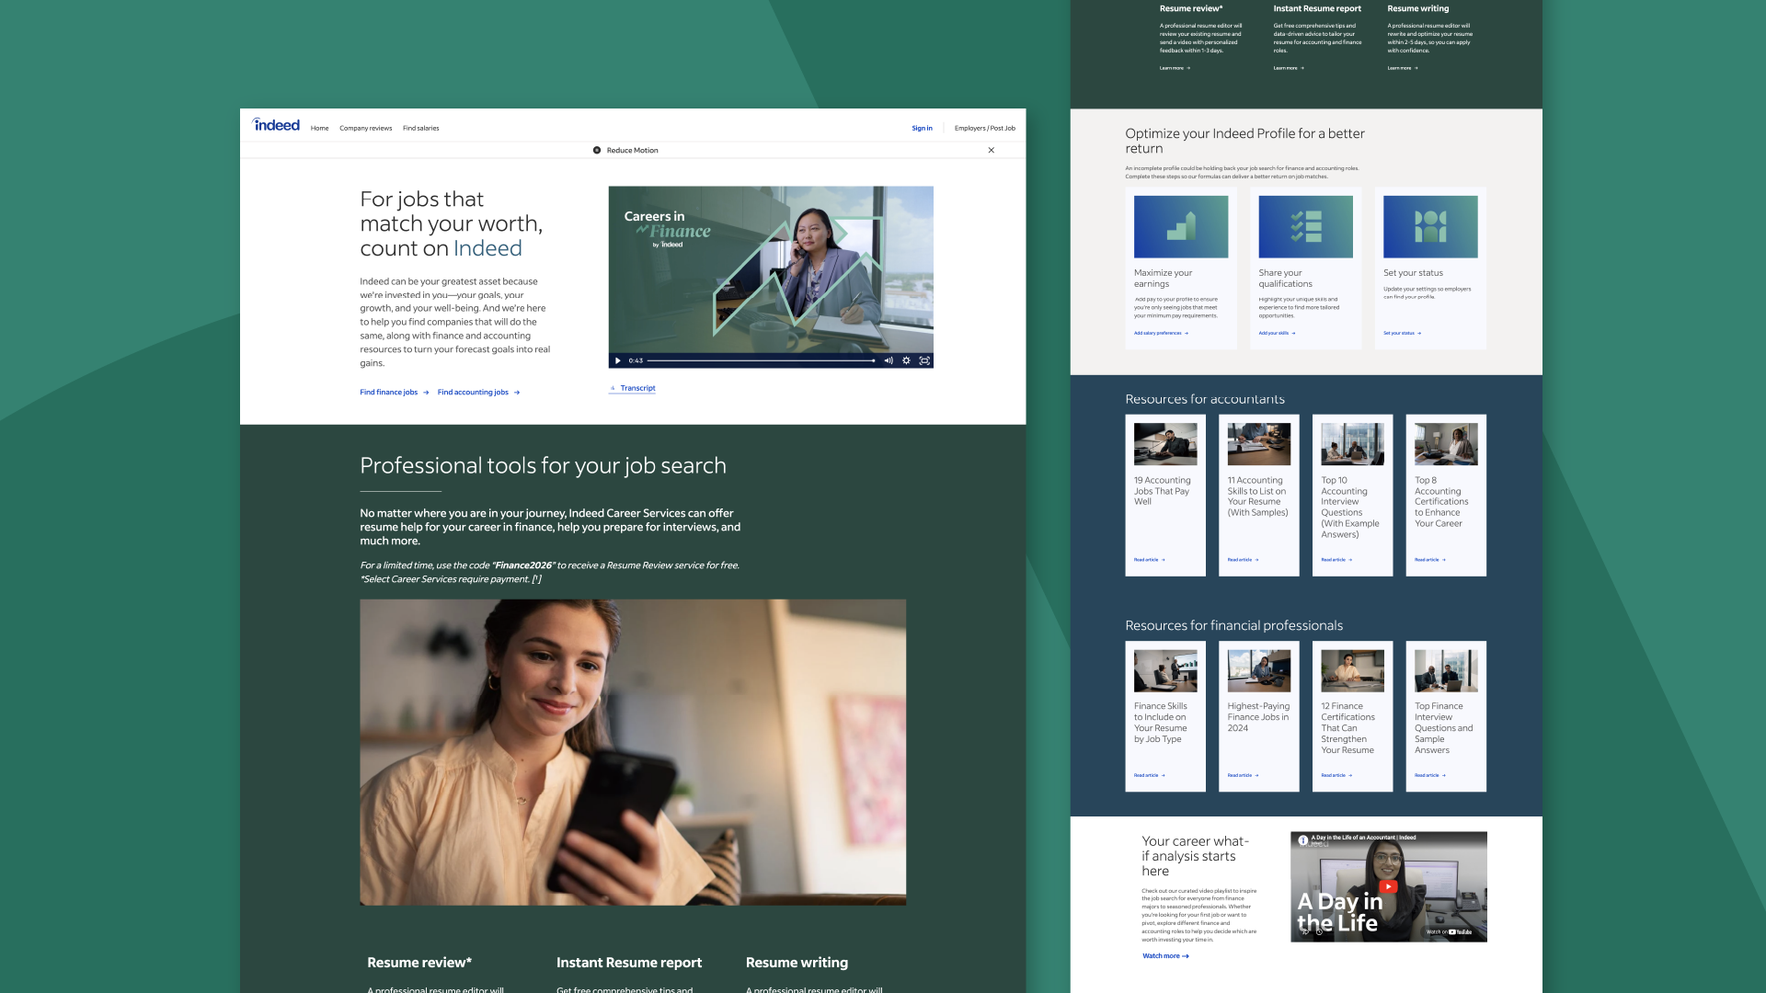
Task: Read article for 11 Accounting Skills to List
Action: (x=1243, y=559)
